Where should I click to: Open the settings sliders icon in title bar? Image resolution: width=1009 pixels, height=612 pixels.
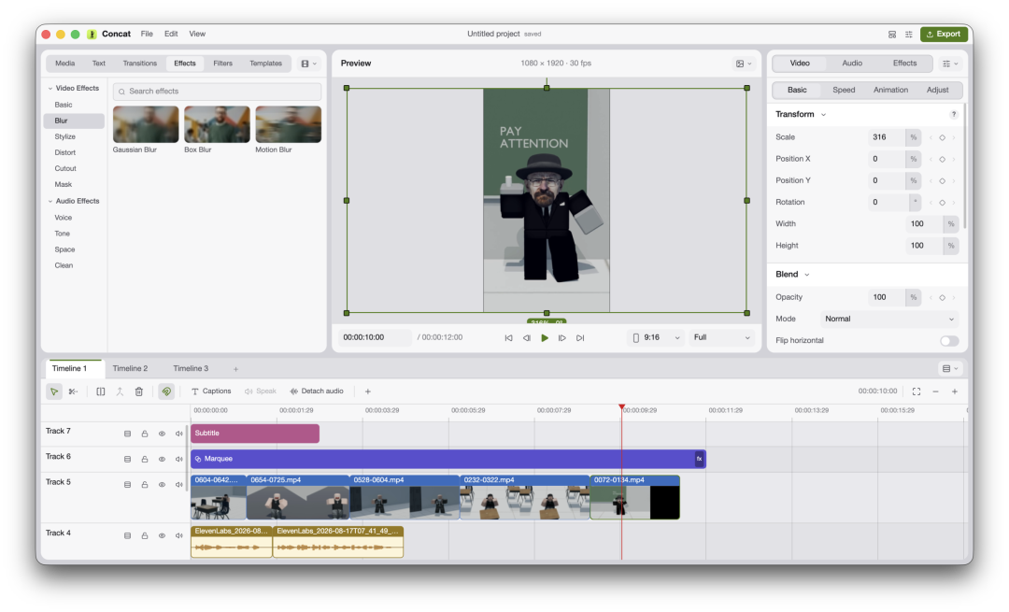tap(909, 35)
